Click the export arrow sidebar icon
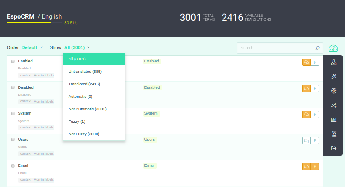The height and width of the screenshot is (187, 345). 333,148
